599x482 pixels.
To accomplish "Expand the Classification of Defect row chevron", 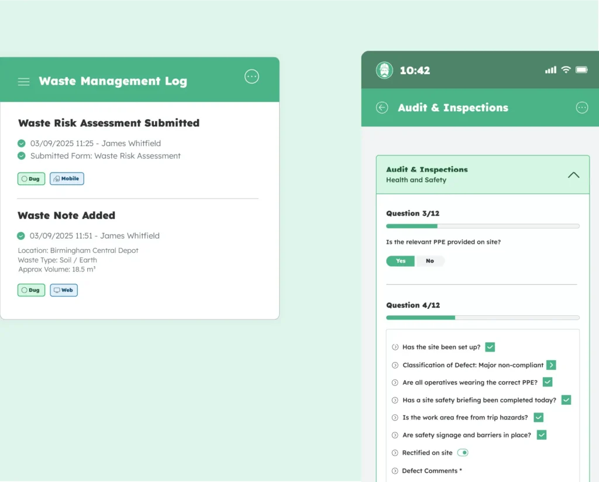I will click(395, 365).
